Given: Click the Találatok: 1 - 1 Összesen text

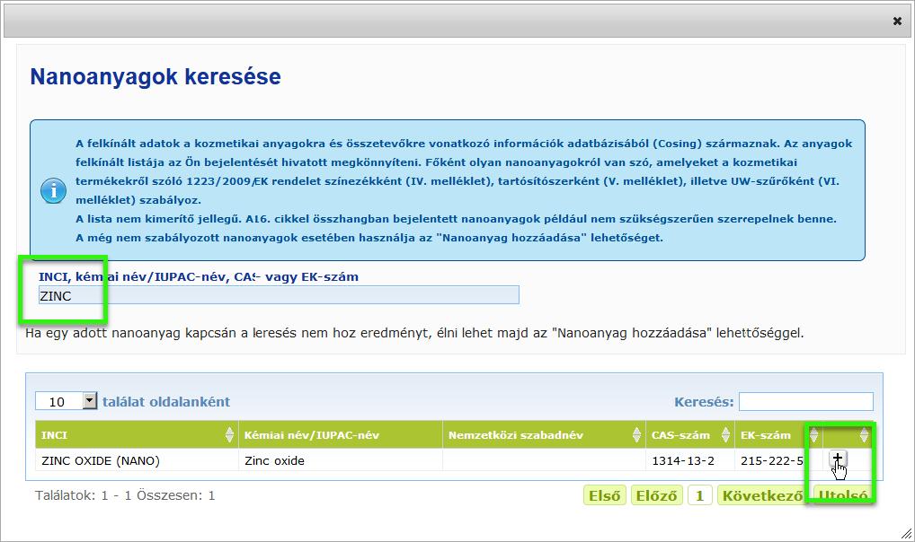Looking at the screenshot, I should coord(125,495).
